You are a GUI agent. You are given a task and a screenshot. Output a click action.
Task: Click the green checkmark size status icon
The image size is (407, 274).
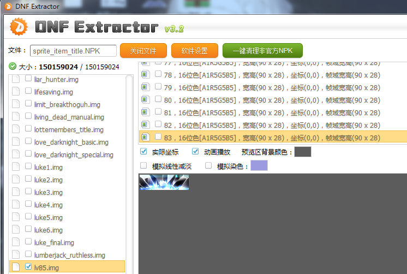point(13,67)
